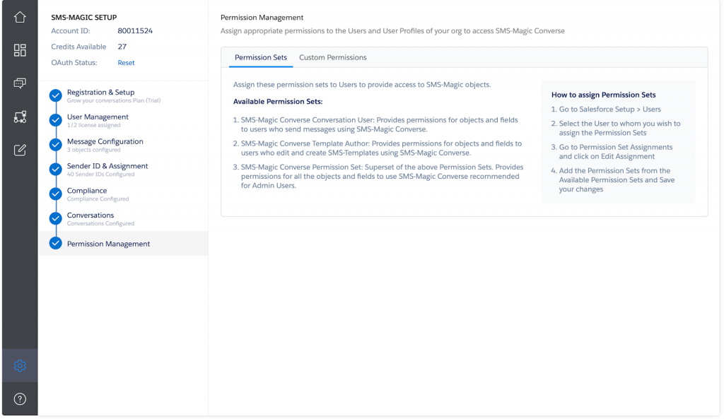Image resolution: width=724 pixels, height=419 pixels.
Task: Click the '3 objects configured' subtext
Action: point(94,150)
